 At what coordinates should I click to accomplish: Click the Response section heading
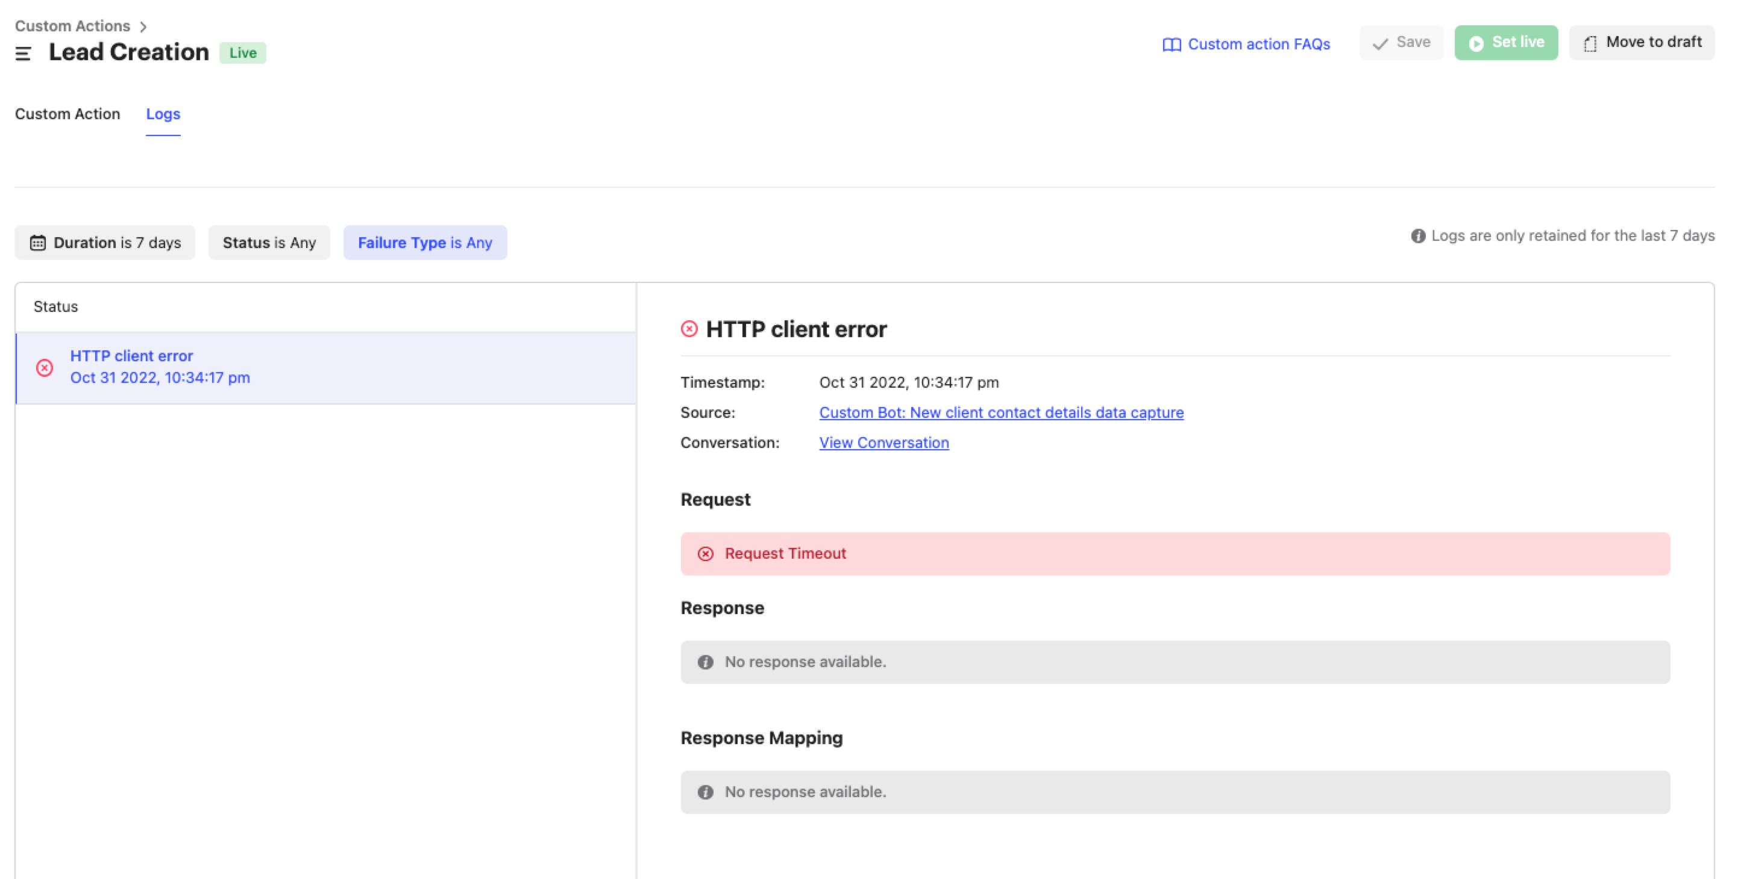[x=722, y=608]
